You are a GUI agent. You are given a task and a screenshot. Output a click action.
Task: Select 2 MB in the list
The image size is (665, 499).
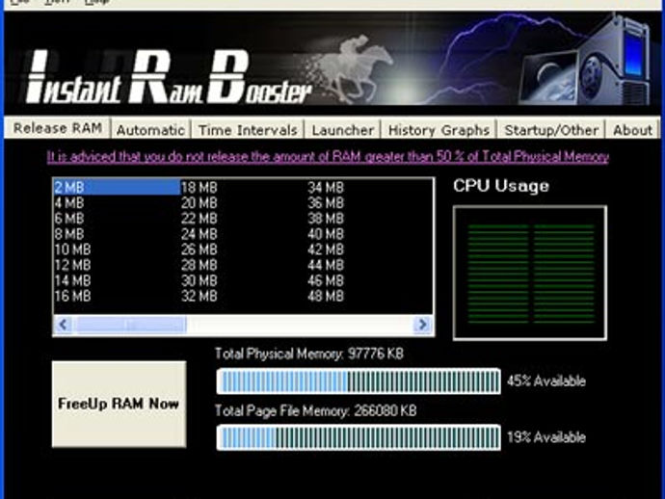(x=117, y=188)
